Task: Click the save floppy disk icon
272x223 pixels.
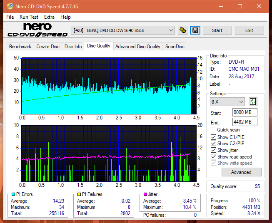Action: pyautogui.click(x=195, y=30)
